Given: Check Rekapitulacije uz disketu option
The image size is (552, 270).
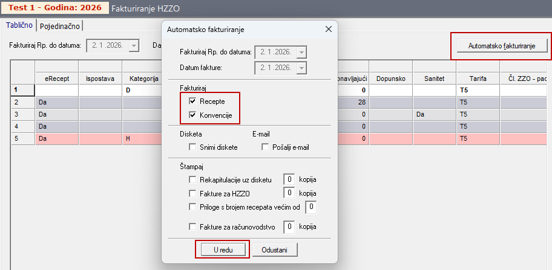Looking at the screenshot, I should (192, 179).
